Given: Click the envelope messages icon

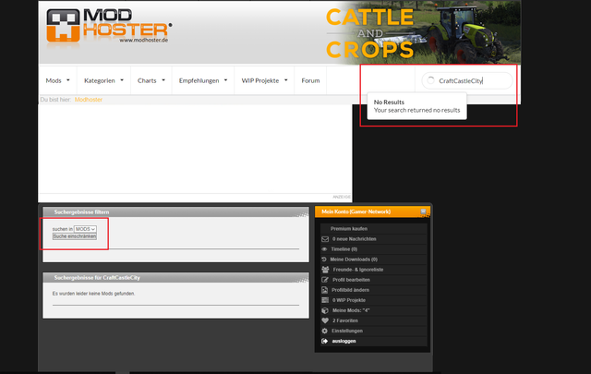Looking at the screenshot, I should coord(325,238).
